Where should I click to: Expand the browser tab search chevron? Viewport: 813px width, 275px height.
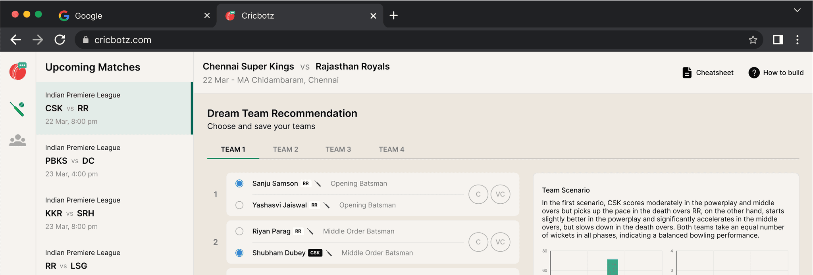pyautogui.click(x=797, y=10)
